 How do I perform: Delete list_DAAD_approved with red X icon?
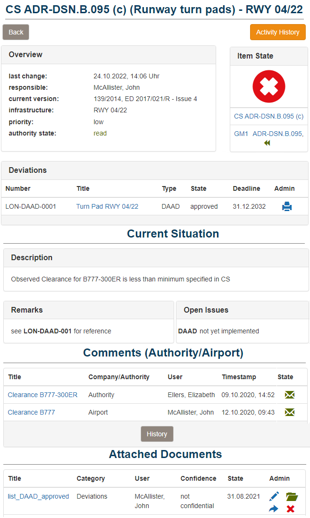[291, 509]
